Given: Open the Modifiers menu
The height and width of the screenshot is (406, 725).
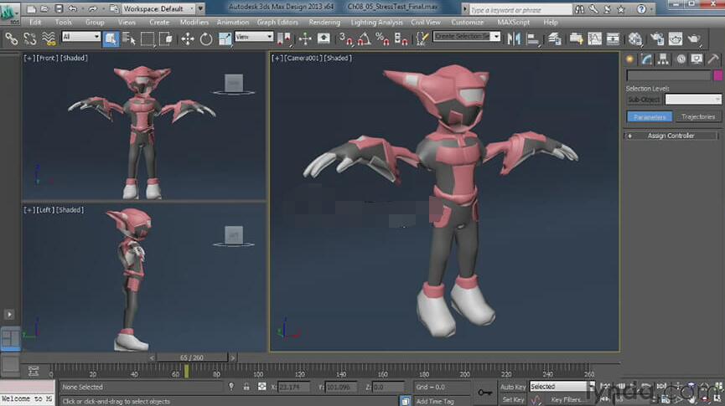Looking at the screenshot, I should point(194,22).
